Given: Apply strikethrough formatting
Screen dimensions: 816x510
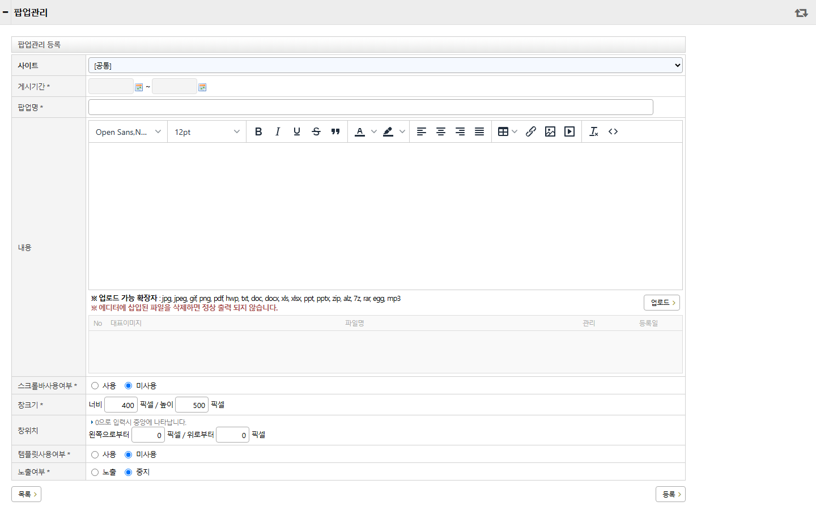Looking at the screenshot, I should (316, 131).
